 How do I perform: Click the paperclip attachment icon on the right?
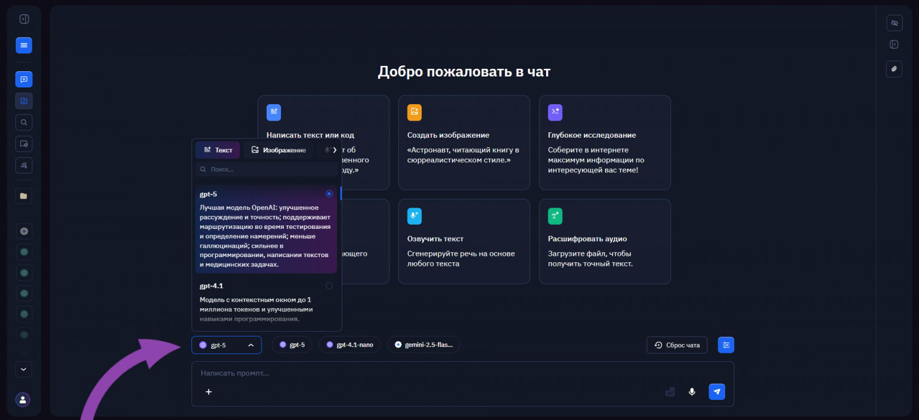click(894, 69)
